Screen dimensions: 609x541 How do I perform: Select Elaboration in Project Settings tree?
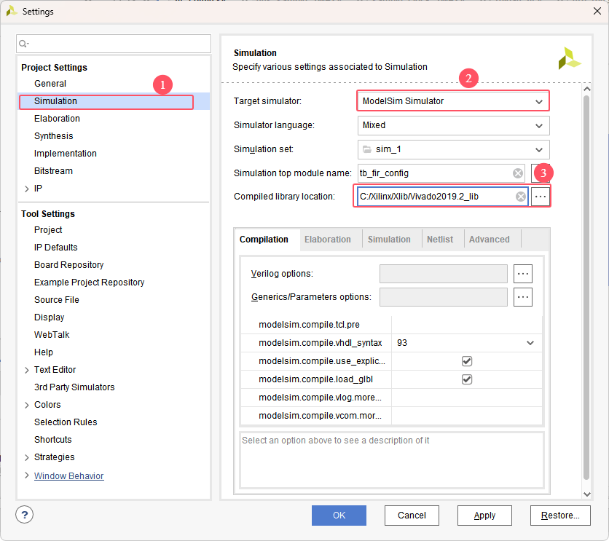(57, 119)
